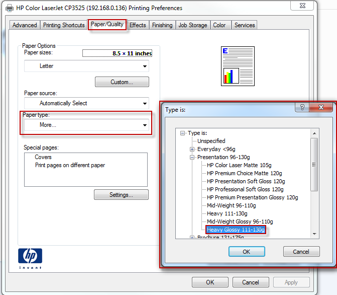337x295 pixels.
Task: Click the paper type list scroll down arrow
Action: tap(314, 234)
